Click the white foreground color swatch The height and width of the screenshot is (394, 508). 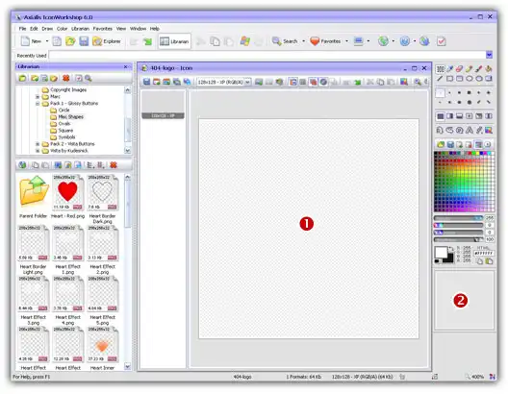tap(441, 253)
